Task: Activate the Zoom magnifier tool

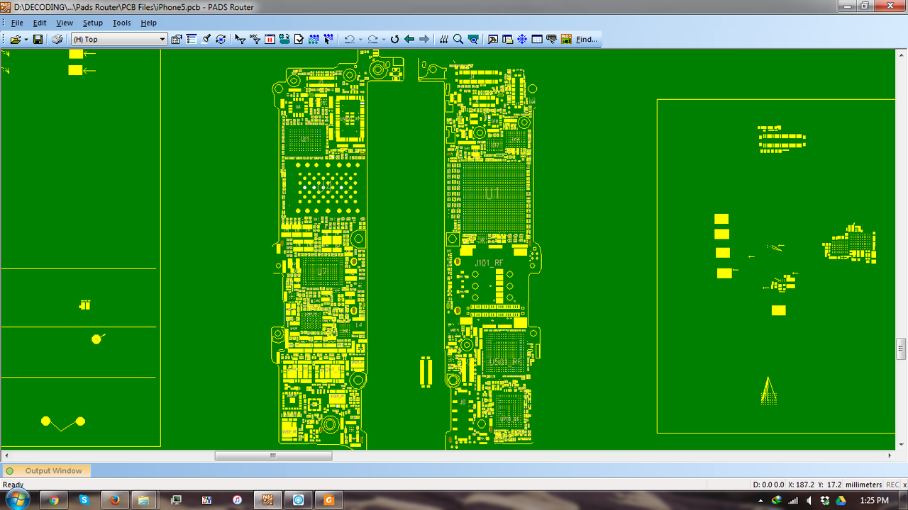Action: [458, 40]
